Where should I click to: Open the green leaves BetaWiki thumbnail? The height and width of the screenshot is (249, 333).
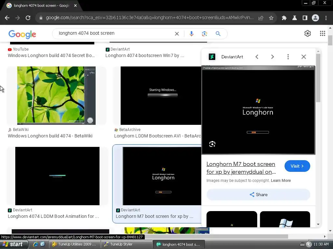[56, 96]
